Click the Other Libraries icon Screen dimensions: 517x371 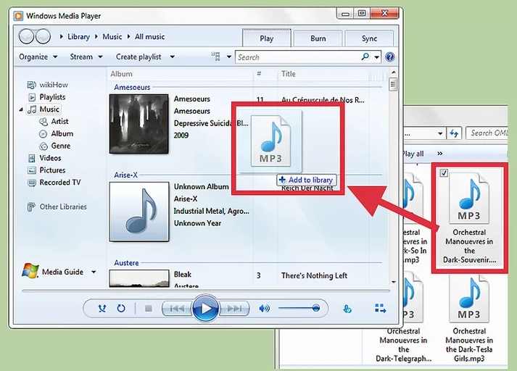[31, 207]
